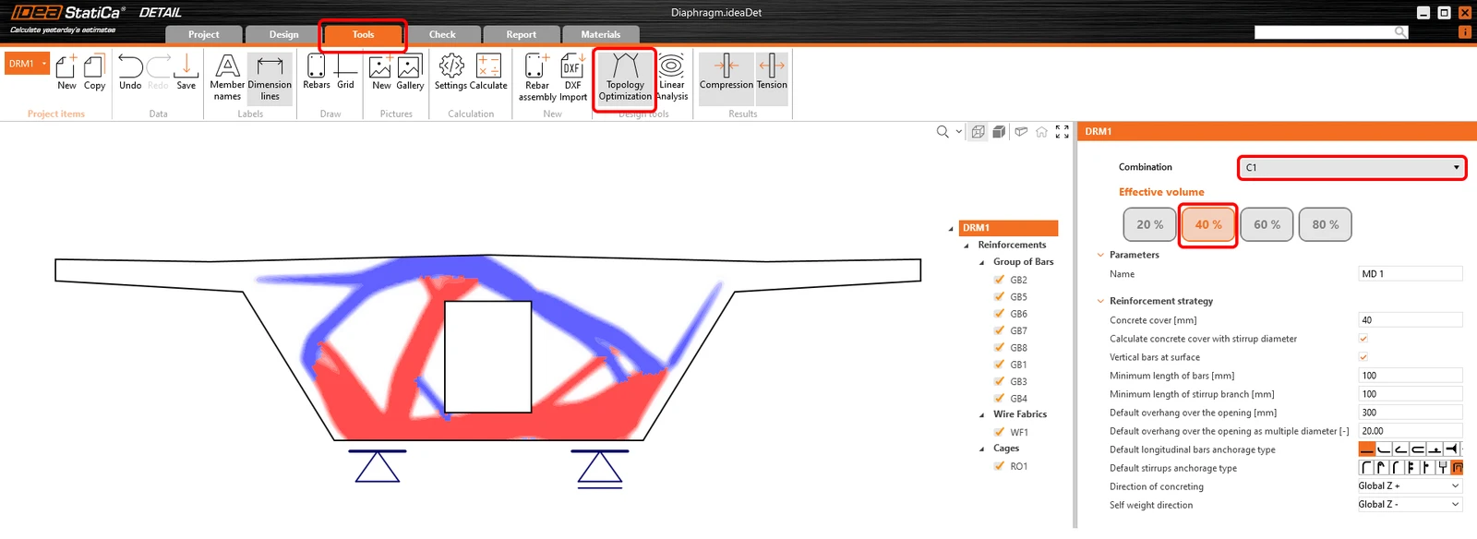Click the Concrete cover input field
Screen dimensions: 1477x539
pos(1411,320)
